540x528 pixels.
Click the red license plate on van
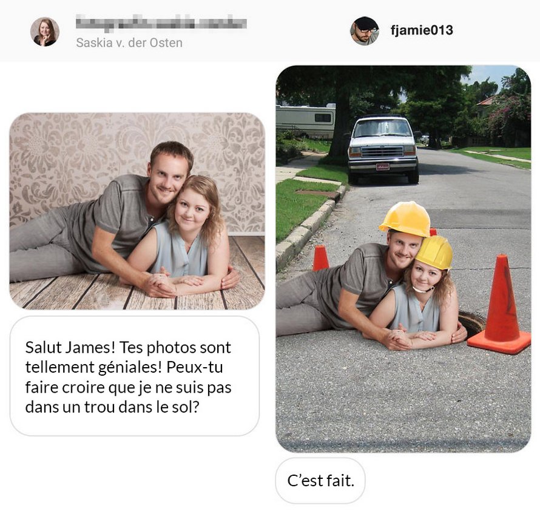(383, 167)
